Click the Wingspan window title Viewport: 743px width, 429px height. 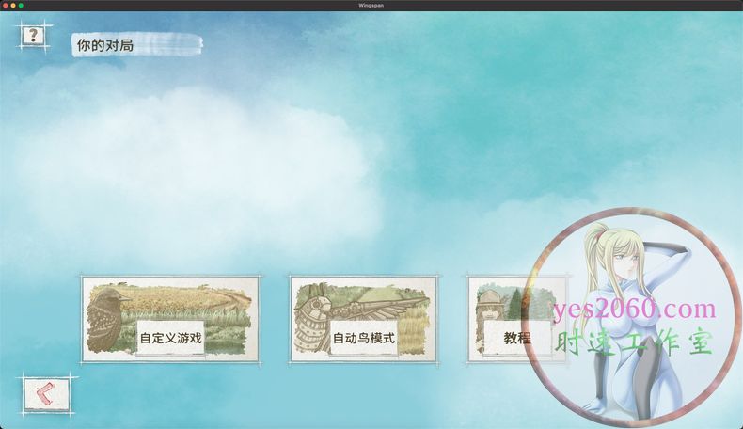pyautogui.click(x=371, y=5)
